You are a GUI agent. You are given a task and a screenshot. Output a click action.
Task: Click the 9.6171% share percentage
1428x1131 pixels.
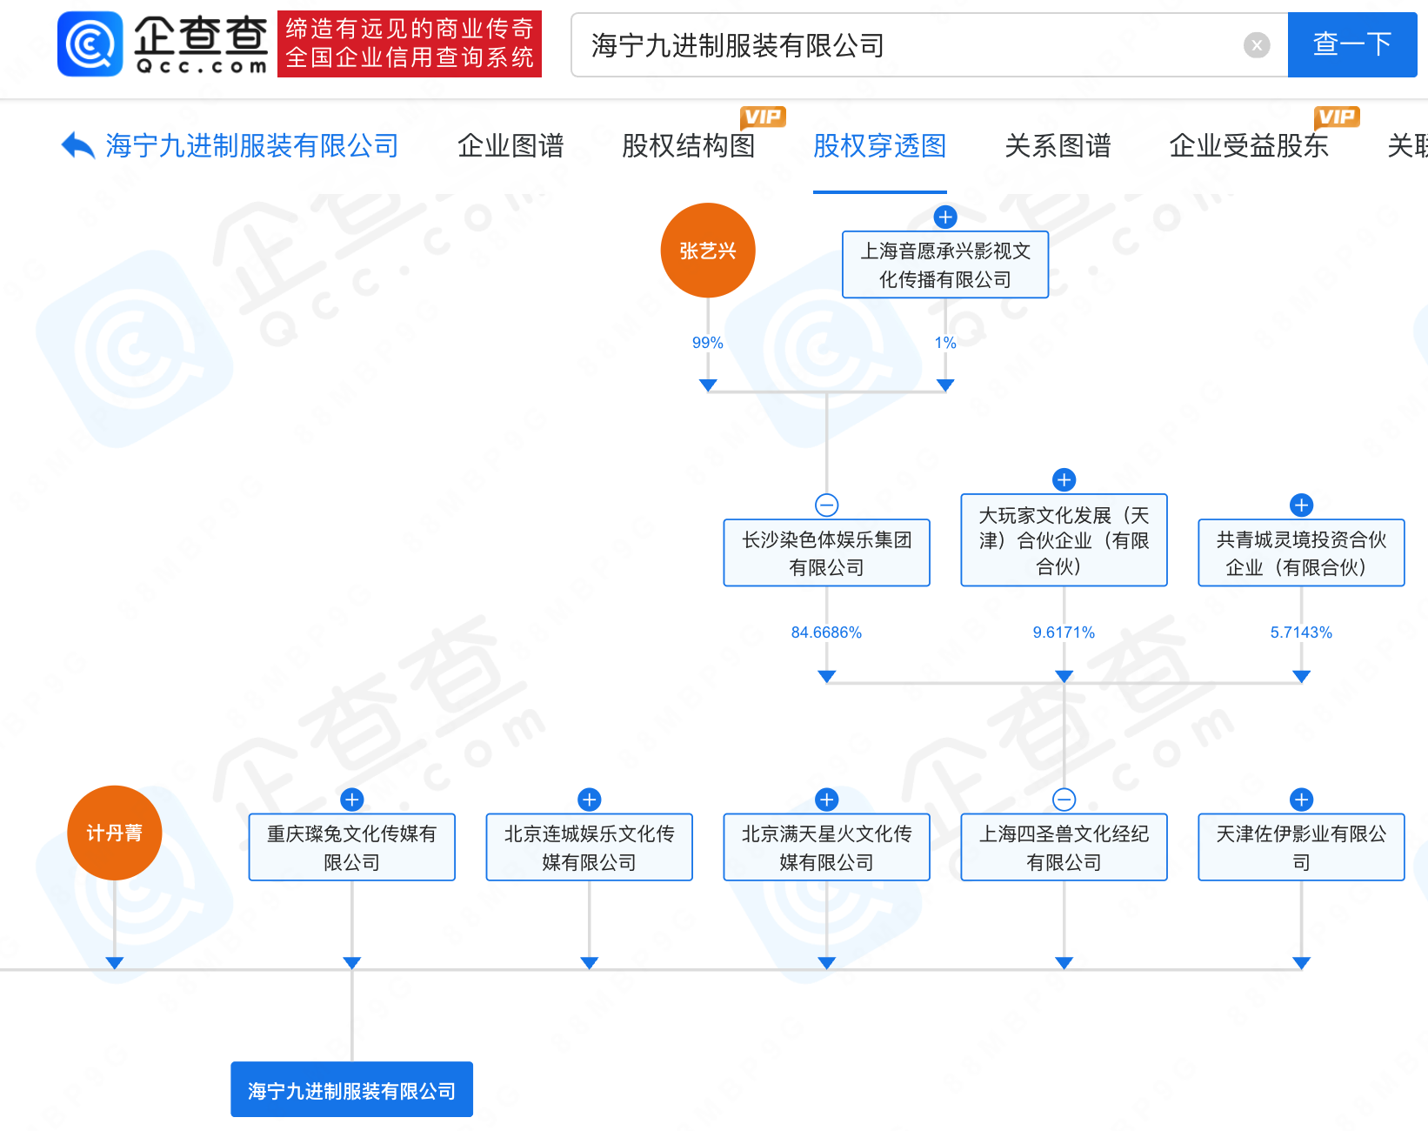tap(1064, 632)
